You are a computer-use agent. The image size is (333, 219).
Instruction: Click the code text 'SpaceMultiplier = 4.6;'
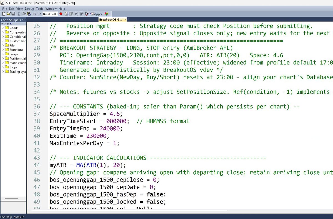click(x=86, y=114)
